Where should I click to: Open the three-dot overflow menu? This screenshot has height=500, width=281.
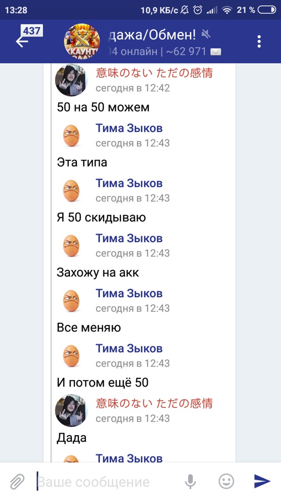259,41
